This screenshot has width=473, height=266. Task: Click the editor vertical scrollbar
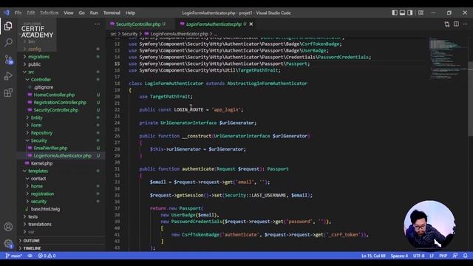(470, 100)
